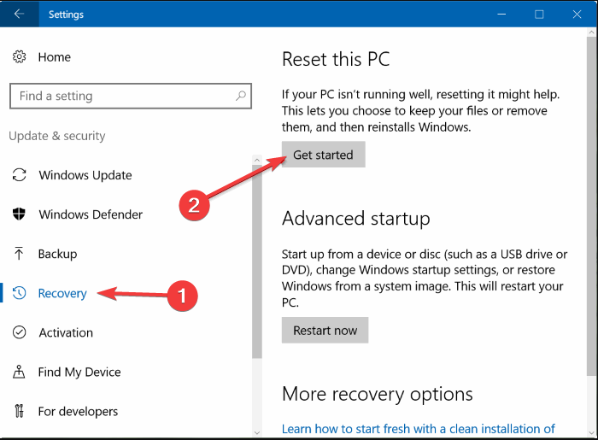Click the sidebar scrollbar down arrow
Screen dimensions: 598x440
[x=257, y=433]
